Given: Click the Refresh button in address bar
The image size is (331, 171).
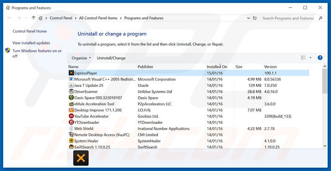Looking at the screenshot, I should click(255, 18).
